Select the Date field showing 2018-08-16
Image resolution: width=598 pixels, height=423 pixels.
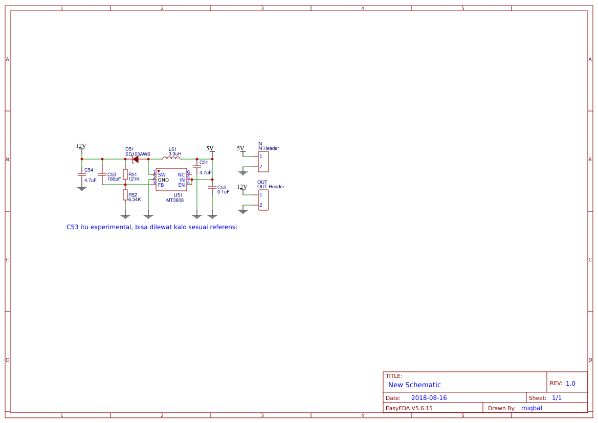pyautogui.click(x=428, y=397)
